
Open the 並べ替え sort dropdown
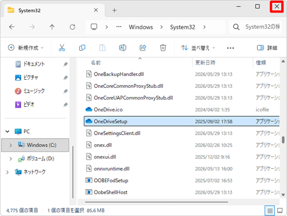198,48
